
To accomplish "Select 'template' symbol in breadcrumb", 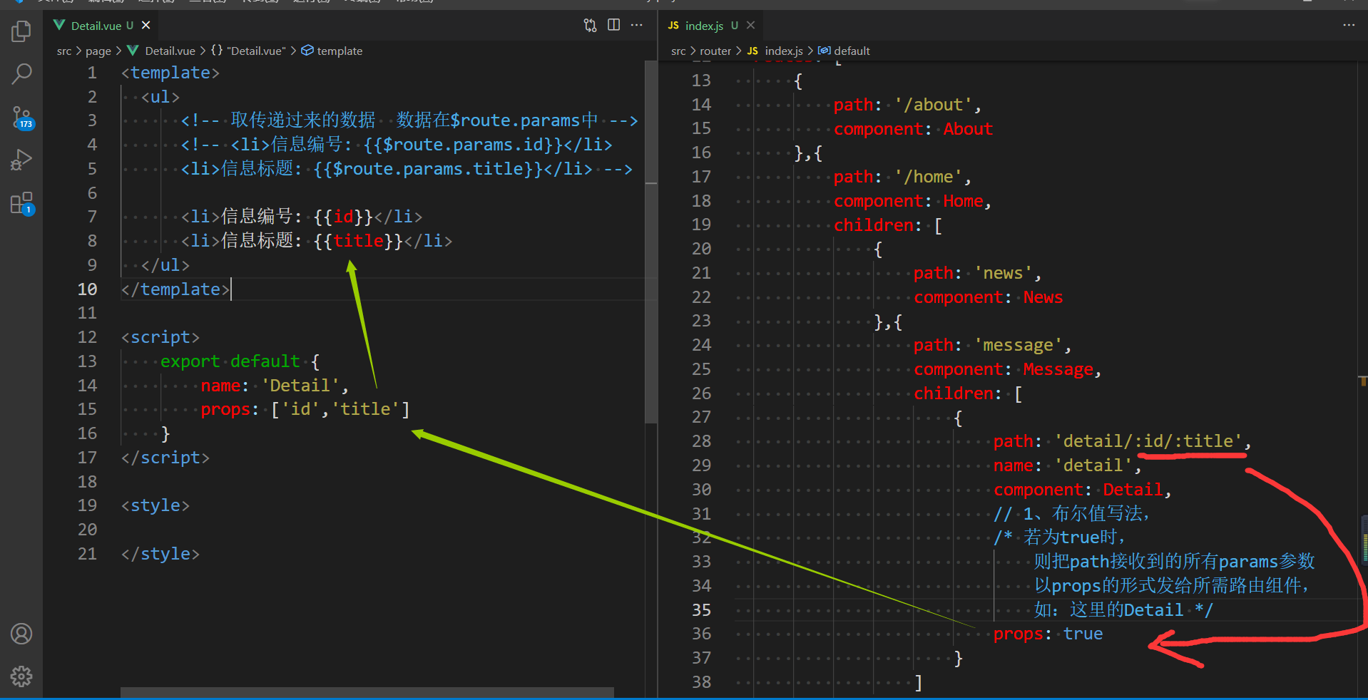I will click(340, 51).
